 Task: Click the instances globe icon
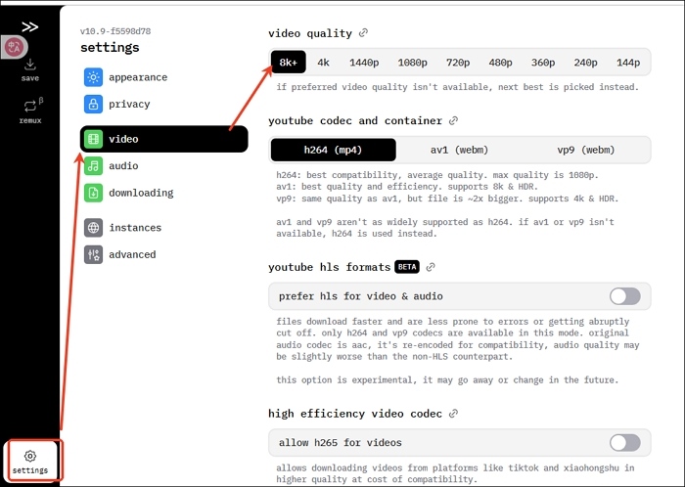93,228
